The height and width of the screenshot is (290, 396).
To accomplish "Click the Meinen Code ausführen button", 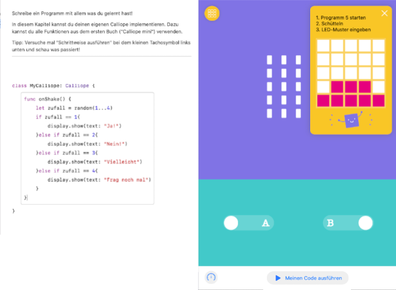I will click(x=308, y=278).
